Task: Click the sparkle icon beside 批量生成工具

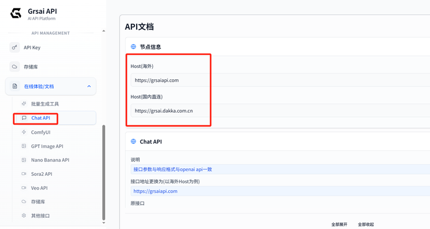Action: [24, 104]
